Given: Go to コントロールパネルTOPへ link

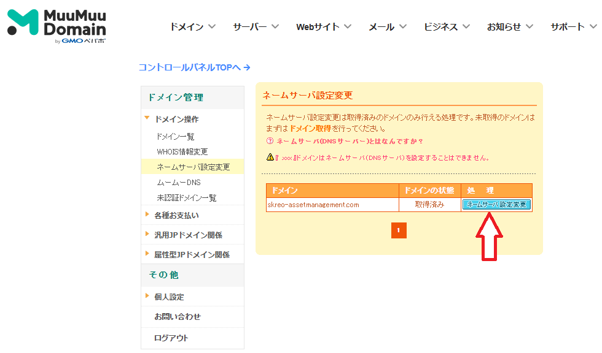Looking at the screenshot, I should coord(194,67).
